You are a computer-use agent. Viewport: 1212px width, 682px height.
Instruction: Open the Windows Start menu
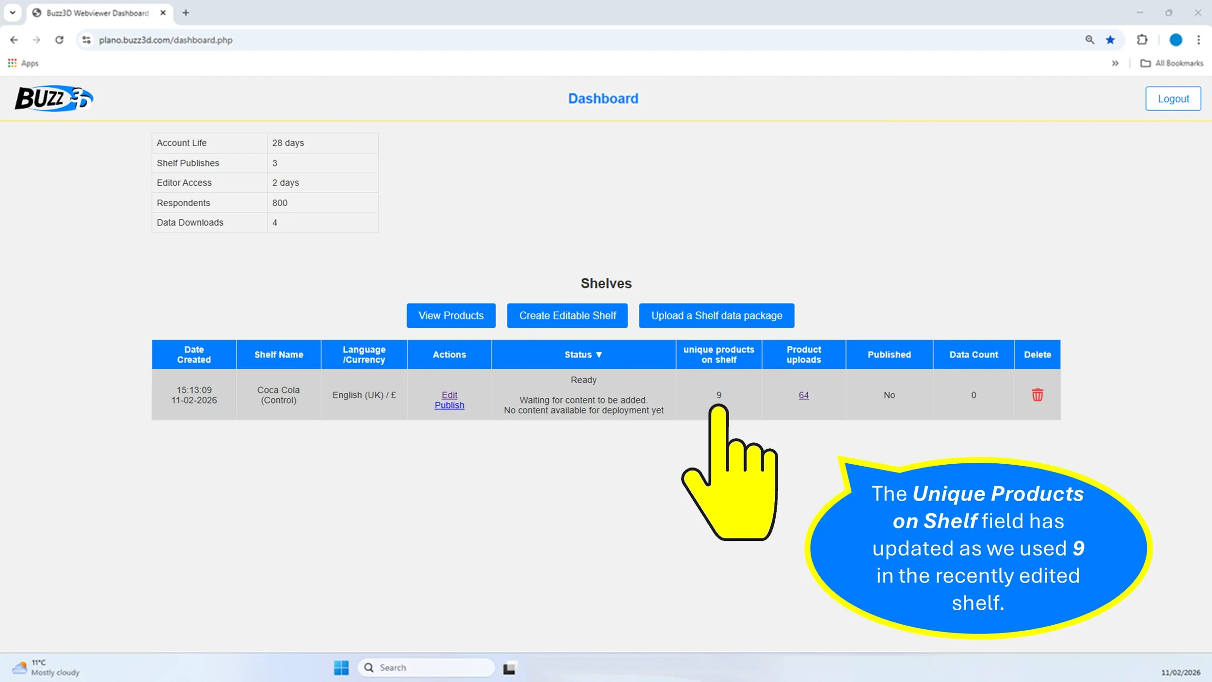point(341,667)
